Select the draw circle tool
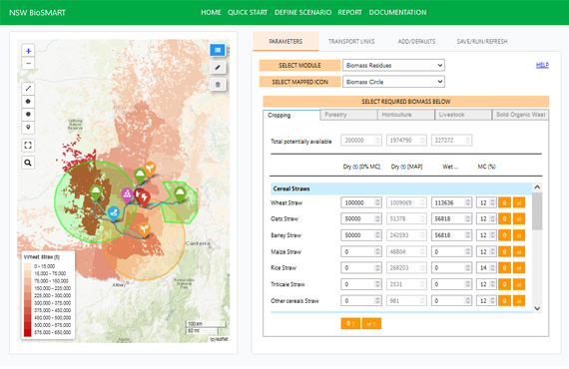Screen dimensions: 569x369 (x=28, y=114)
